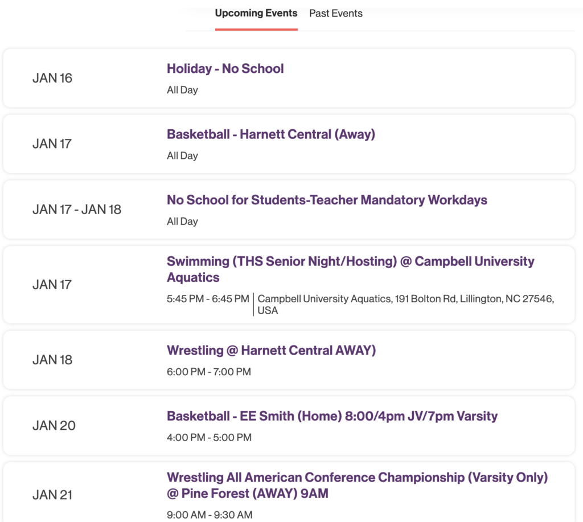The image size is (583, 522).
Task: Click the 5:45 PM - 6:45 PM time text
Action: pos(207,298)
